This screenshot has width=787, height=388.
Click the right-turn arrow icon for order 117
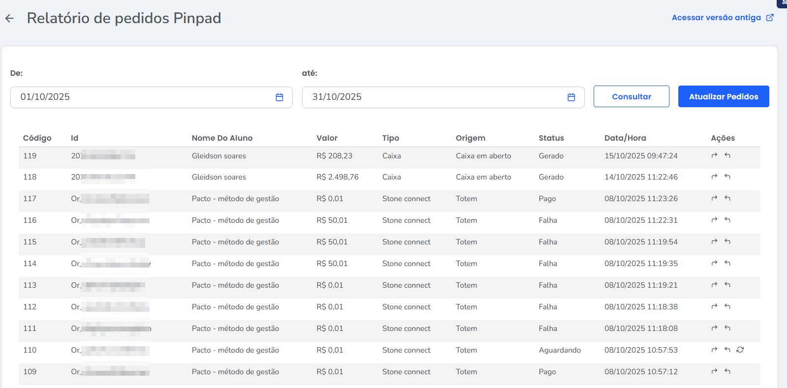[x=714, y=198]
